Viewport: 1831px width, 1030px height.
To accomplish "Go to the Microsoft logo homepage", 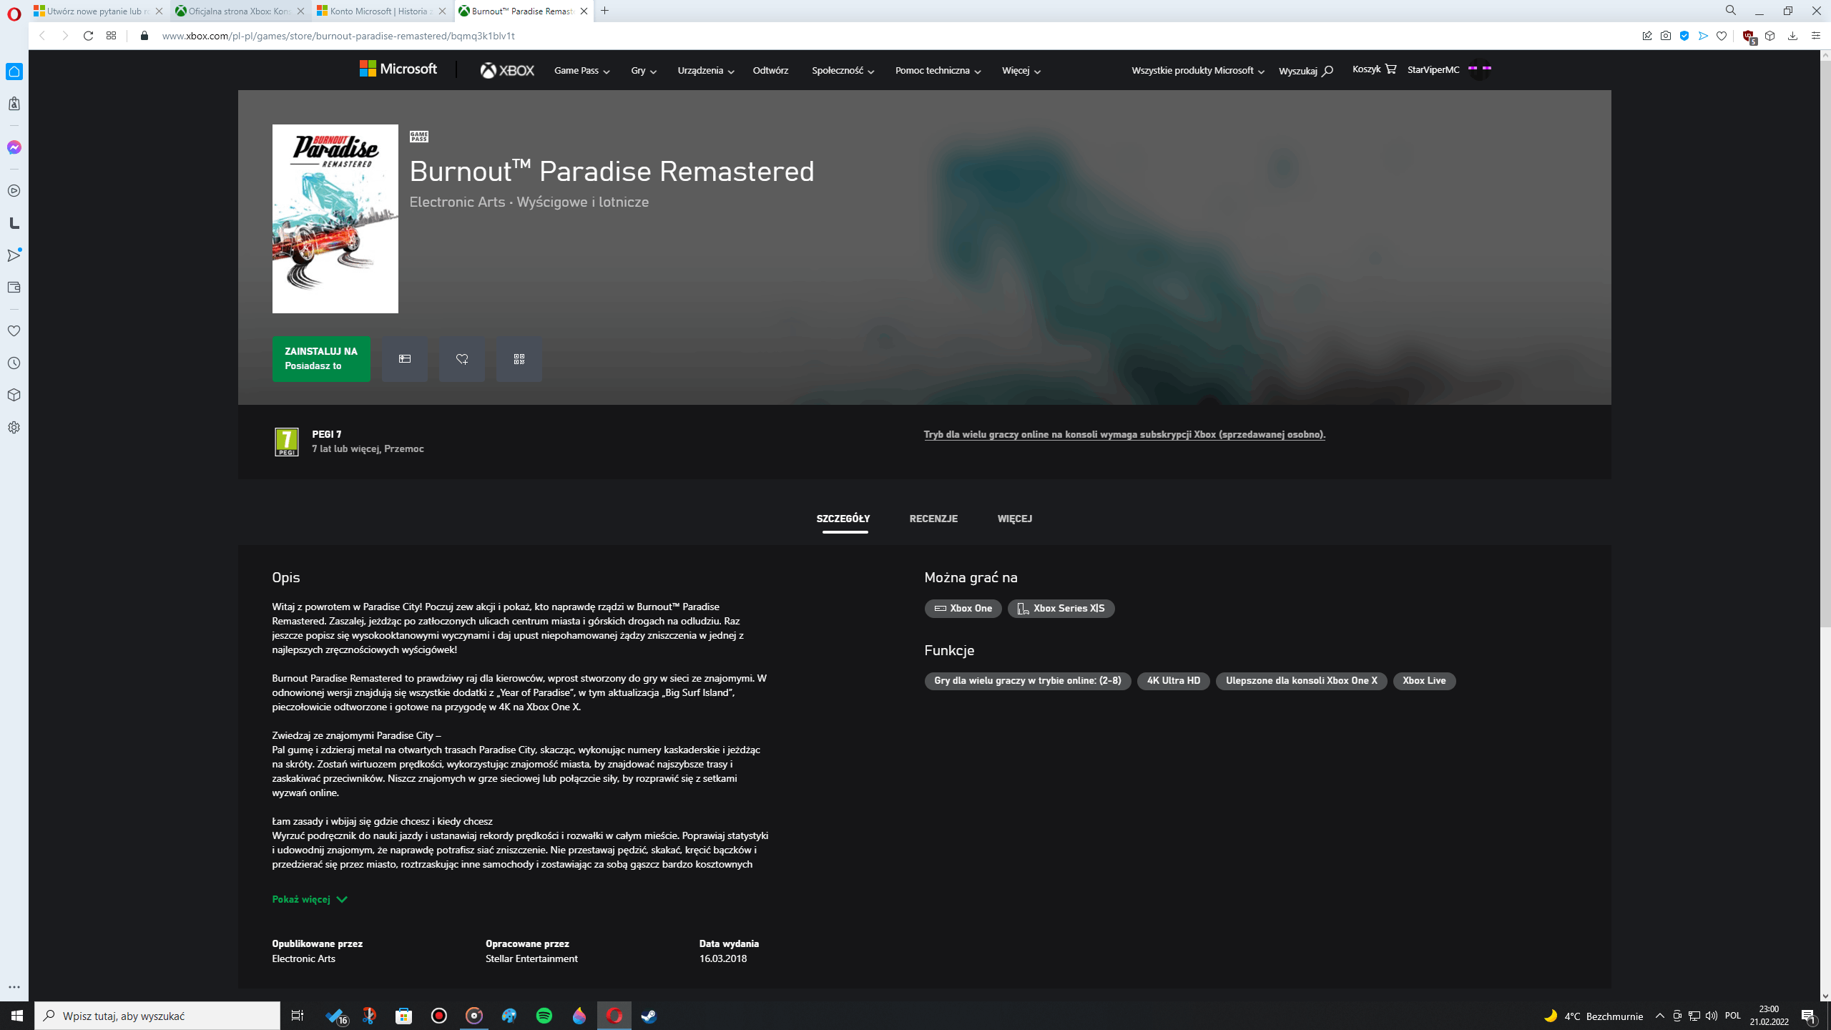I will pyautogui.click(x=398, y=69).
